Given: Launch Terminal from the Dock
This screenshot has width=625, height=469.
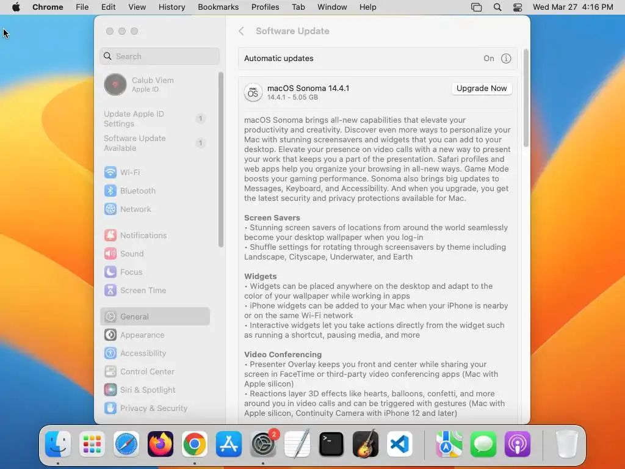Looking at the screenshot, I should tap(331, 444).
